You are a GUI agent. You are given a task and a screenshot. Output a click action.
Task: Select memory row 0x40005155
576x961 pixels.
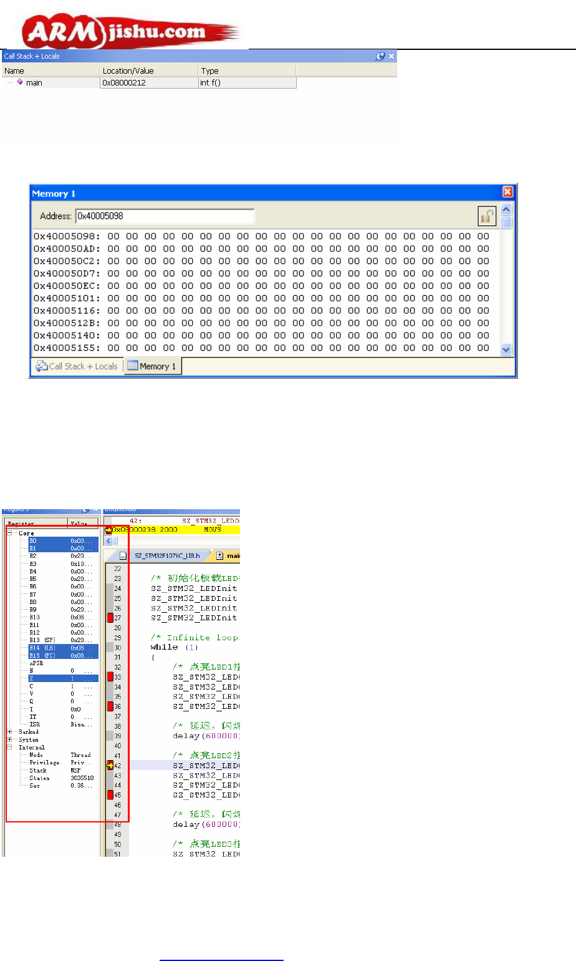pyautogui.click(x=262, y=348)
